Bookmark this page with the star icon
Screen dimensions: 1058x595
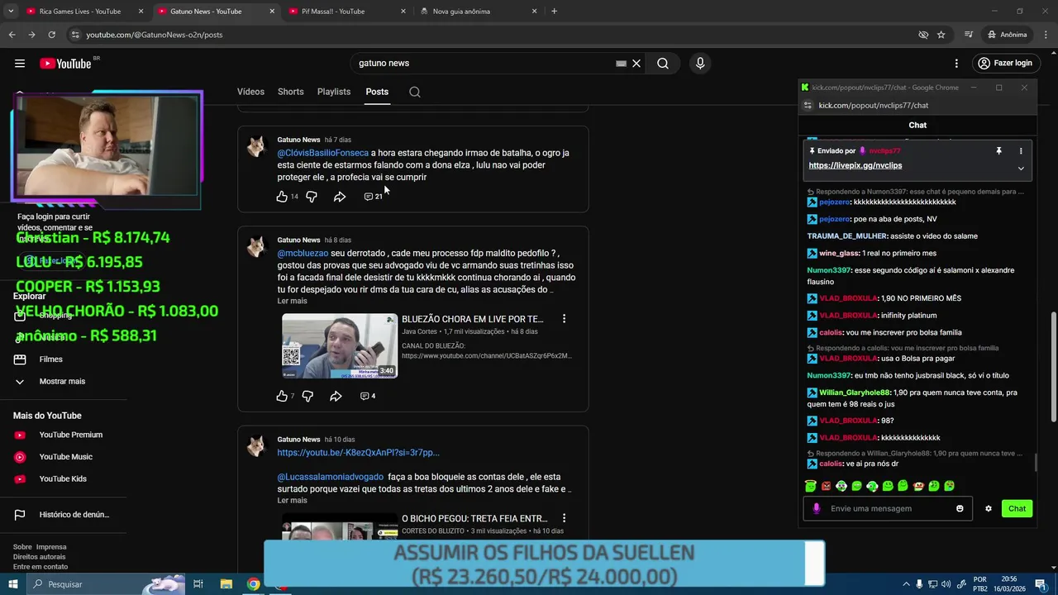[x=941, y=35]
